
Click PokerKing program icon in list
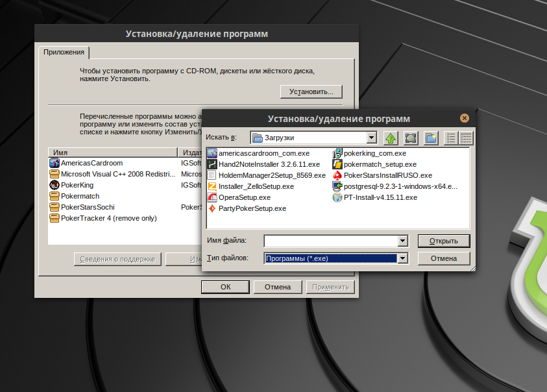pyautogui.click(x=55, y=185)
